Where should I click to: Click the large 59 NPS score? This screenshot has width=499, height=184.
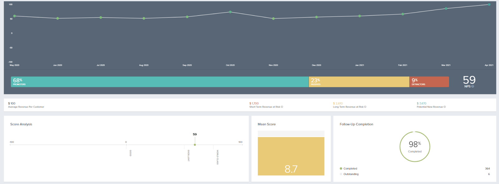[469, 80]
